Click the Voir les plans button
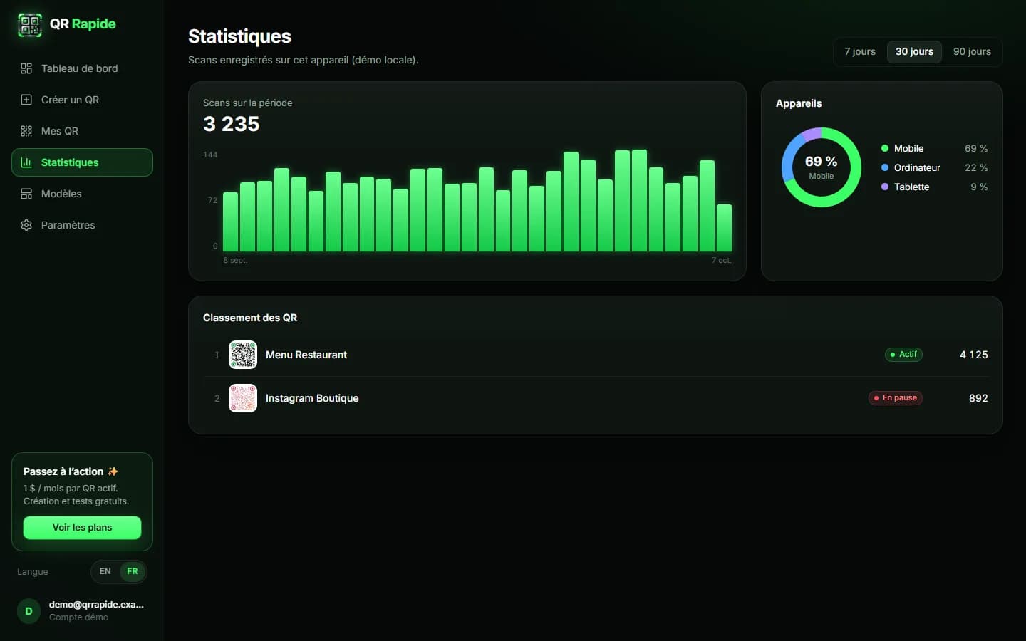The height and width of the screenshot is (641, 1026). tap(82, 528)
